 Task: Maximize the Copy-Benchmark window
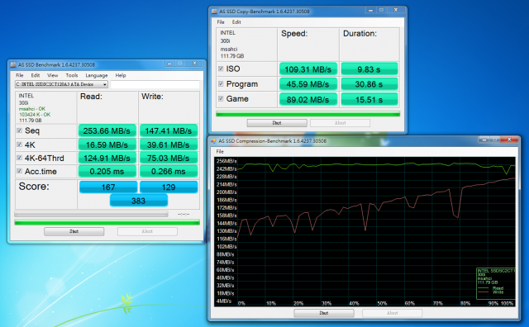point(382,10)
